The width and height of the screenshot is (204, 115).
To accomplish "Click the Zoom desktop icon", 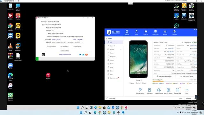I will tap(11, 66).
